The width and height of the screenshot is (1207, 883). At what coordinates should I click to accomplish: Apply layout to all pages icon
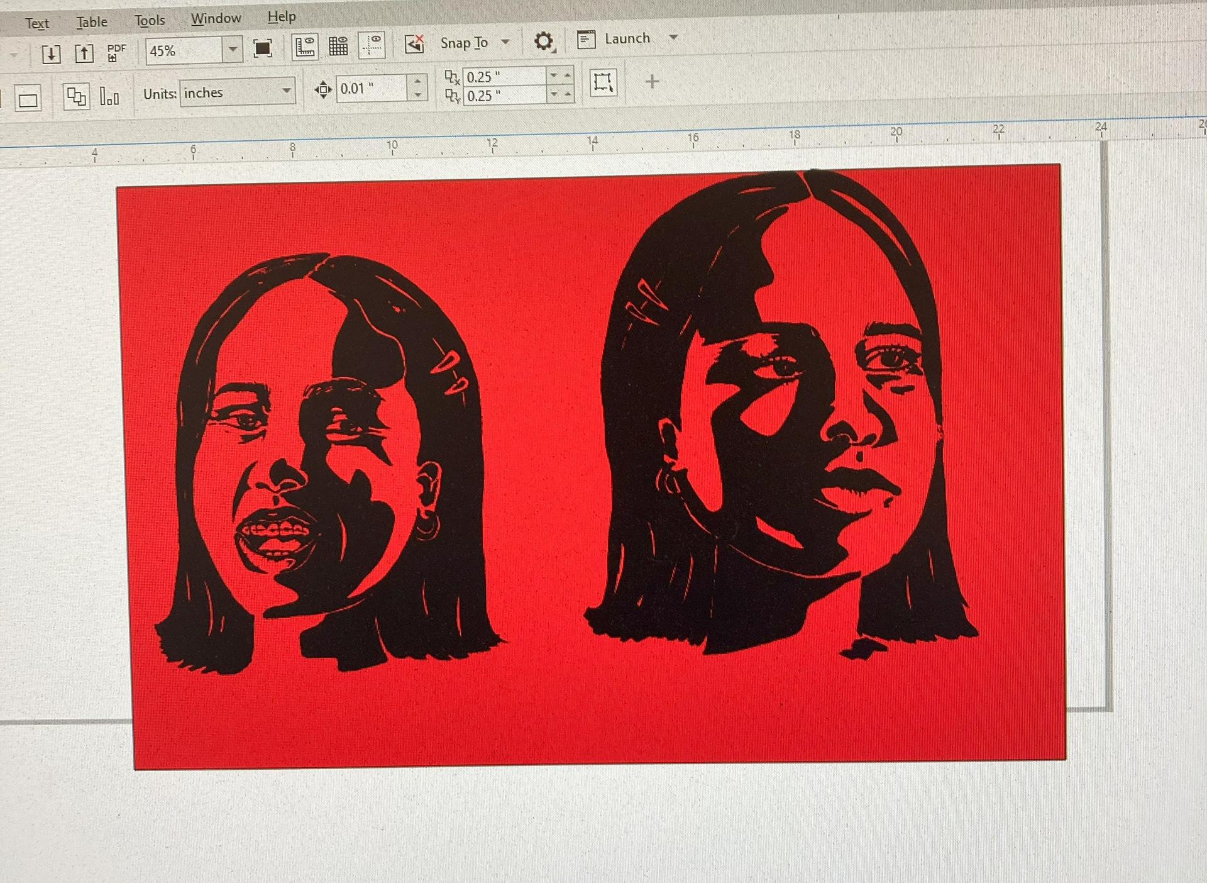point(77,97)
